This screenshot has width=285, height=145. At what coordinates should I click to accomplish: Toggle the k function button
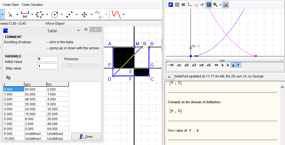tap(222, 65)
